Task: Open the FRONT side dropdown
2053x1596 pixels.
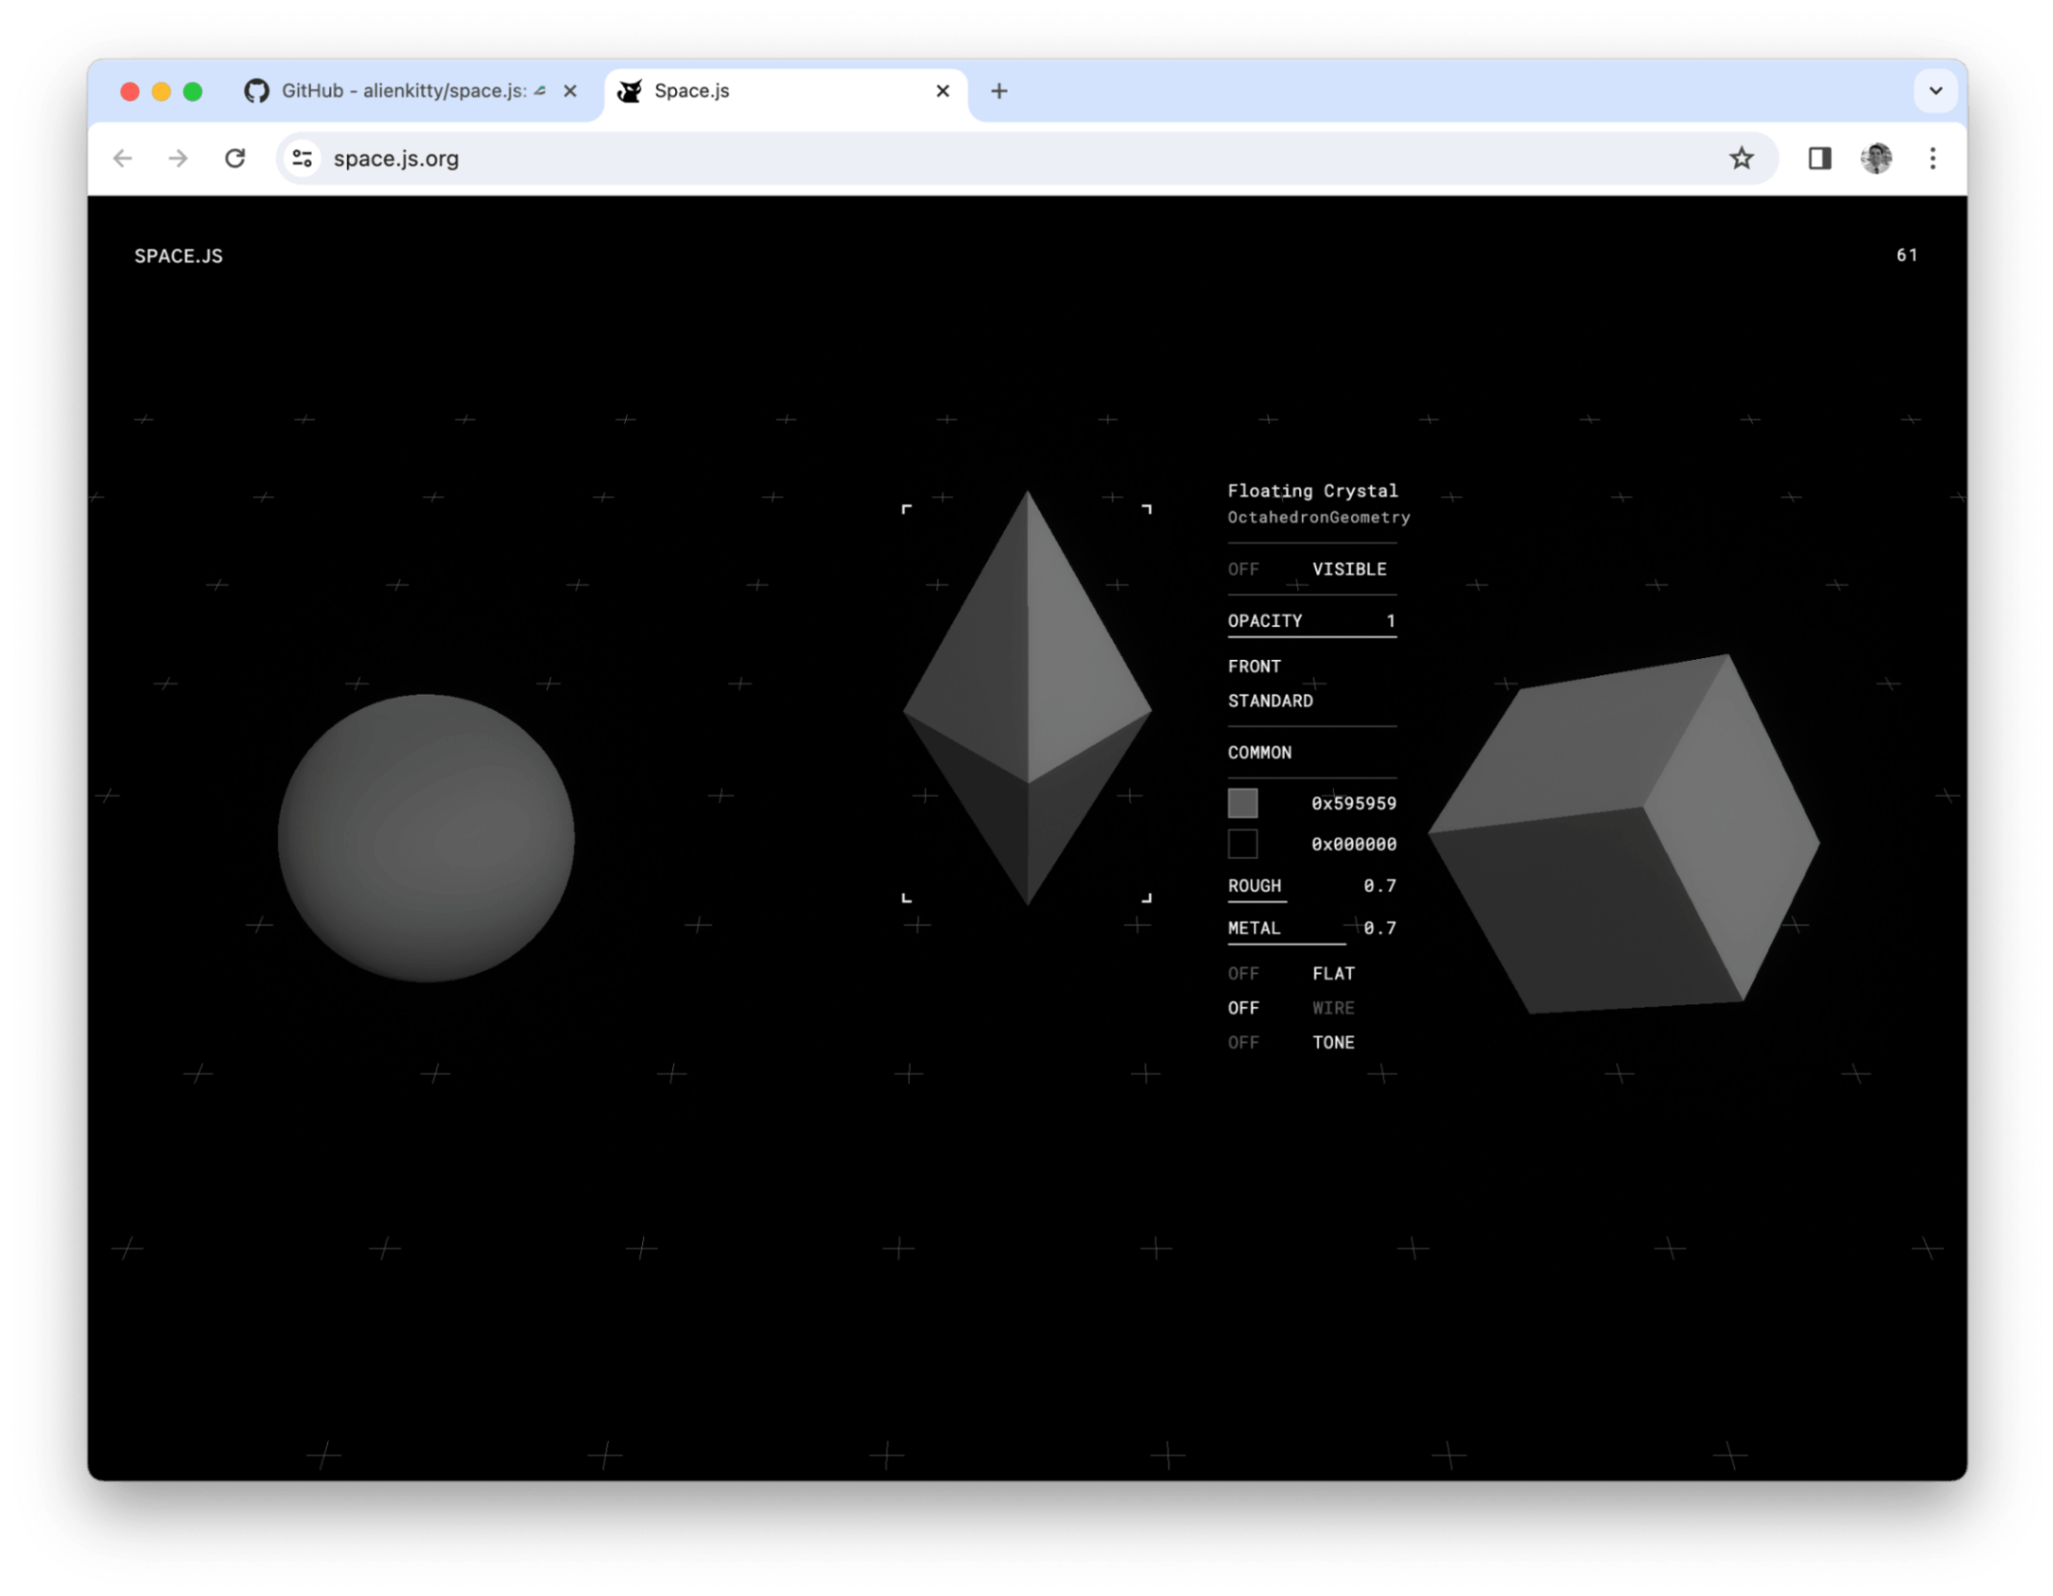Action: pos(1254,665)
